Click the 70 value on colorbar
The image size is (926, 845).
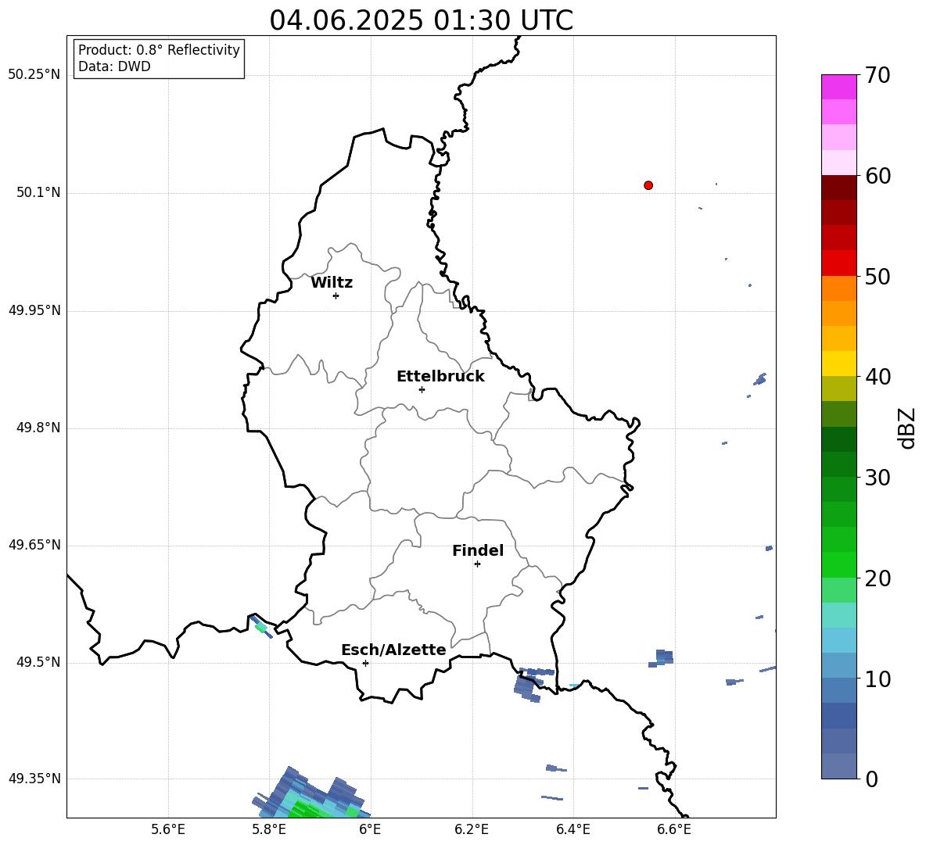878,76
